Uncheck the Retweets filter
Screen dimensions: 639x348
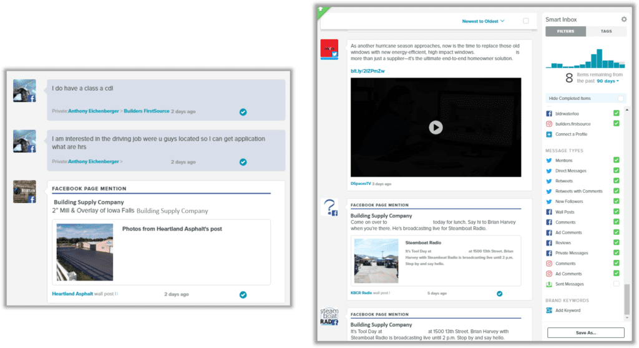616,181
